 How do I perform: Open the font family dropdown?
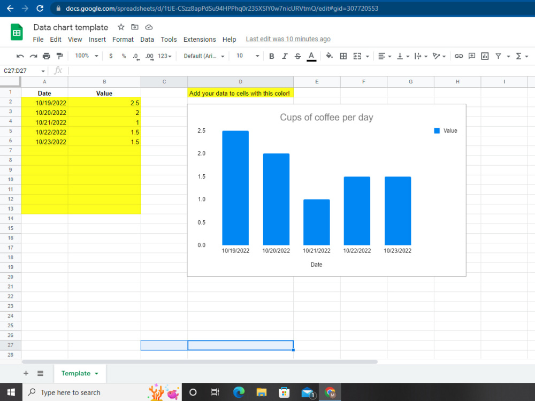[204, 56]
